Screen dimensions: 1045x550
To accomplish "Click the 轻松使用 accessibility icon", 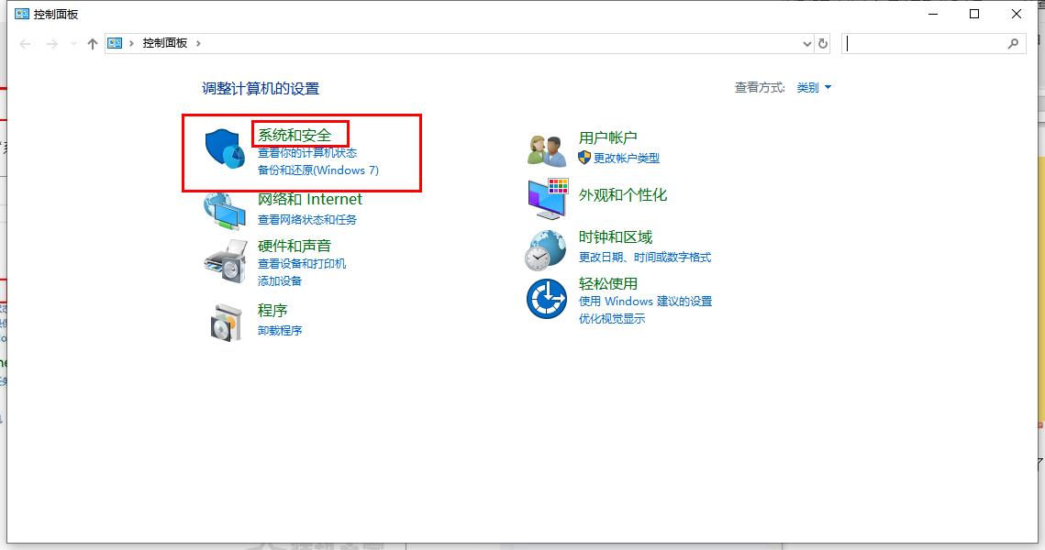I will (545, 300).
